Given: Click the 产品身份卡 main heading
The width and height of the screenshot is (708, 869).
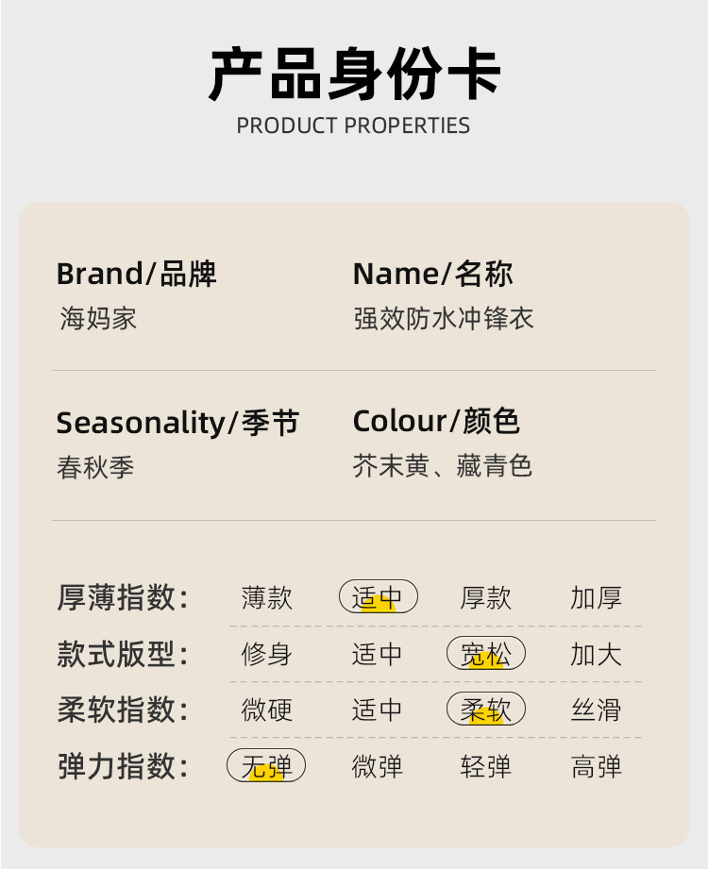Looking at the screenshot, I should tap(354, 74).
